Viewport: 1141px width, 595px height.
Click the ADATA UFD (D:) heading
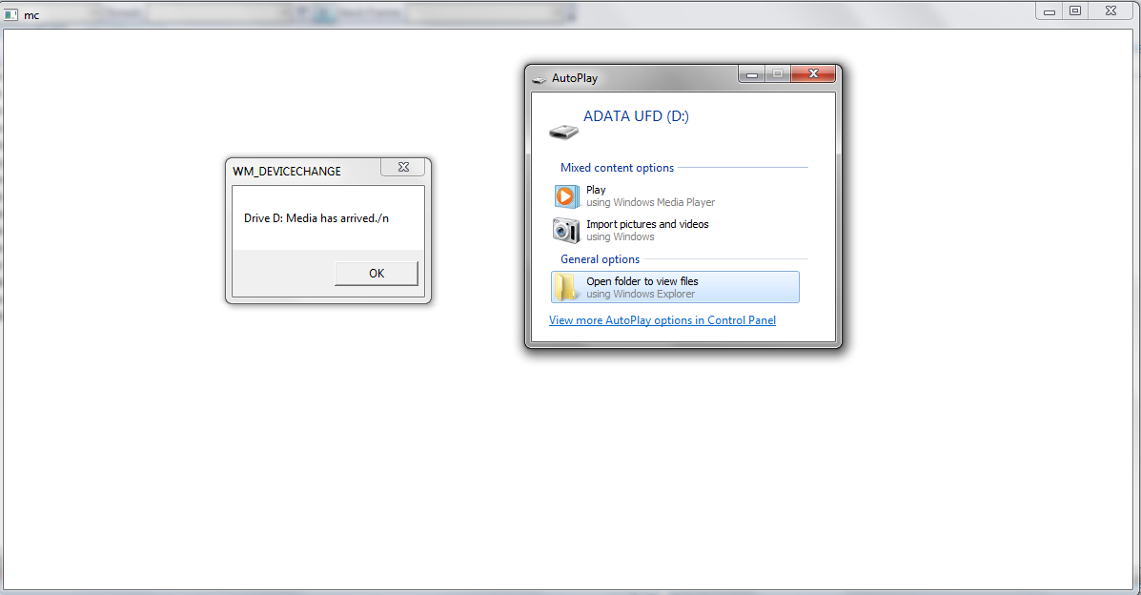636,116
